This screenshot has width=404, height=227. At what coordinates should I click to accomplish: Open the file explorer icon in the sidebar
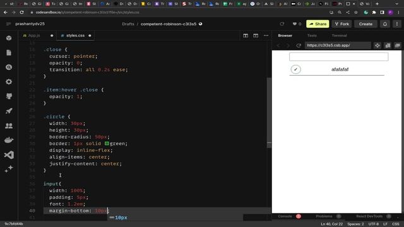pos(9,53)
